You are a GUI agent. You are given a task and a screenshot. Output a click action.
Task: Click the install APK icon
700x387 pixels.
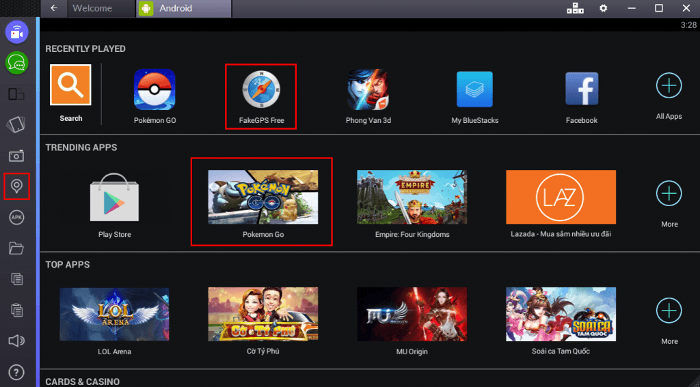click(16, 217)
